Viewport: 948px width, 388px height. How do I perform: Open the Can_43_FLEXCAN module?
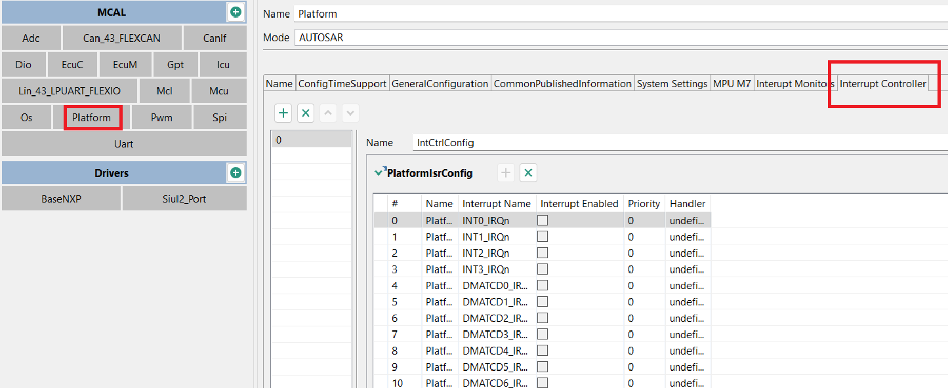(122, 38)
